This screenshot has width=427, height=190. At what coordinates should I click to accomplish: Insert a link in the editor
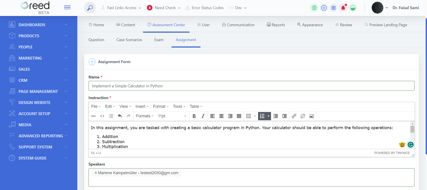(x=294, y=116)
